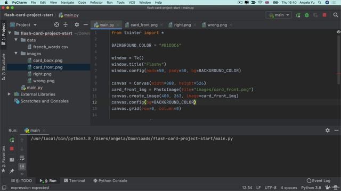Viewport: 341px width, 191px height.
Task: Open Run panel settings gear
Action: click(328, 130)
